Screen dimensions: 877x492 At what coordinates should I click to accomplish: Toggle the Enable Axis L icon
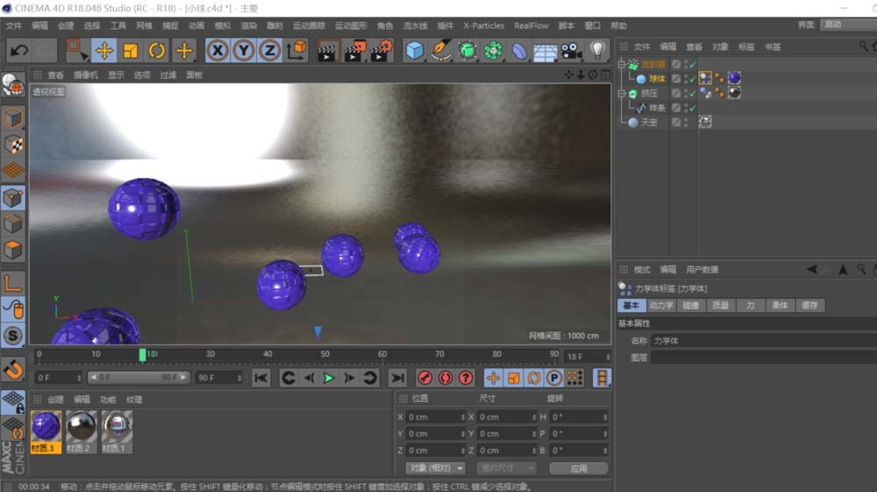click(13, 283)
